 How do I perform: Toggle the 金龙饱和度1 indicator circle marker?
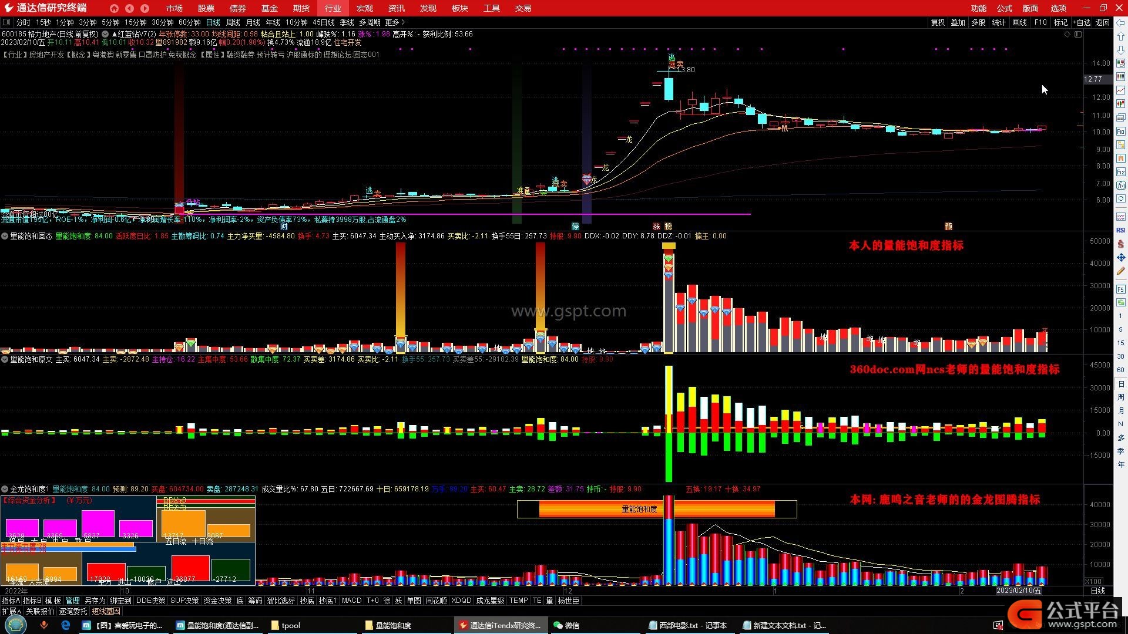point(5,489)
